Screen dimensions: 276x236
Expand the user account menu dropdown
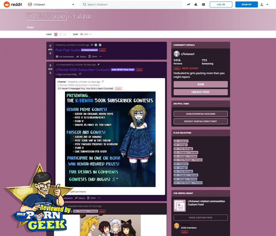[x=264, y=4]
